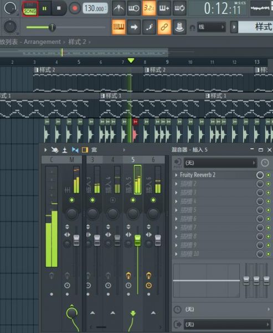Select mixer track 6 header
Screen dimensions: 273x333
153,160
